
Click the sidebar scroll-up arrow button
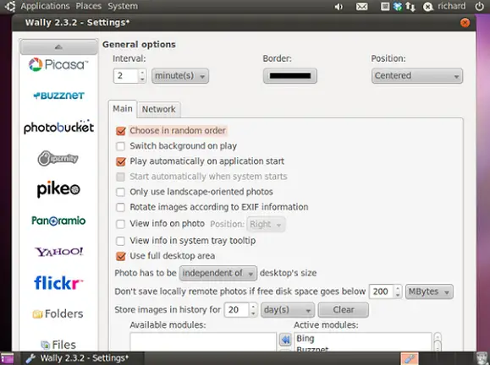pyautogui.click(x=58, y=47)
